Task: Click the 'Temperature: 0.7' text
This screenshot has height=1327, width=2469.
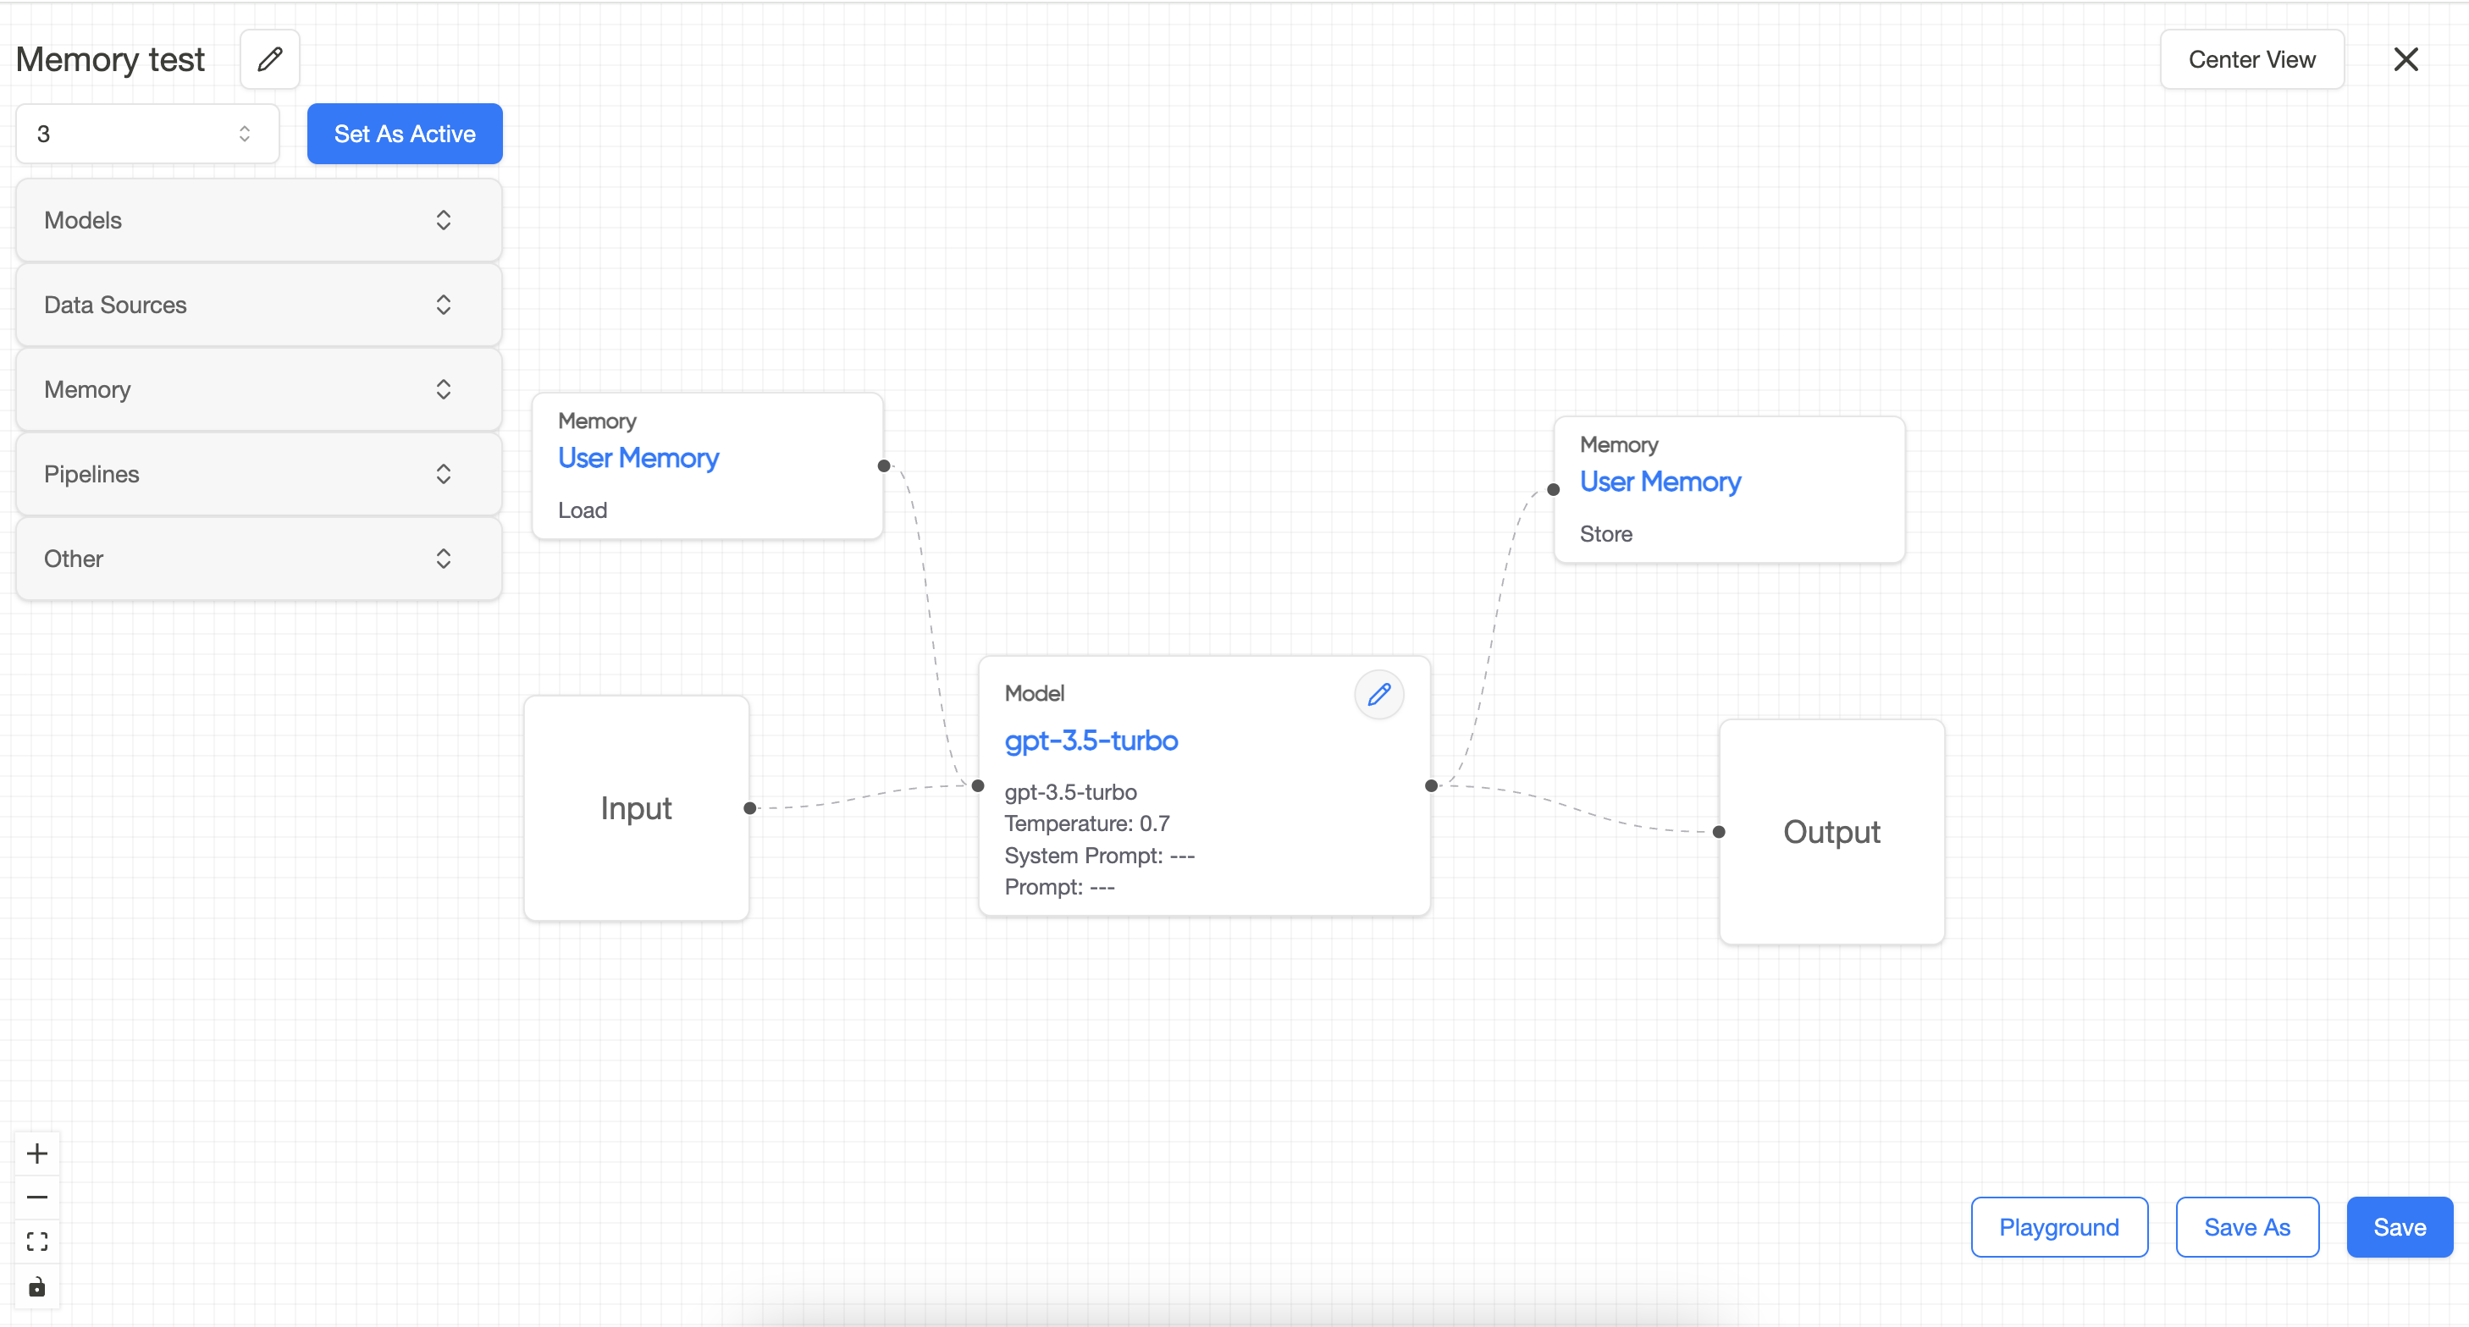Action: tap(1087, 824)
